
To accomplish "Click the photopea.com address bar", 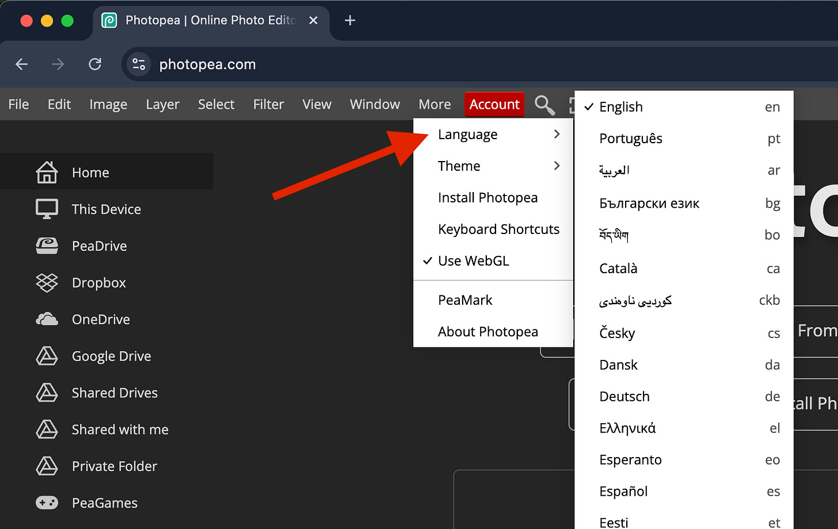I will [480, 64].
